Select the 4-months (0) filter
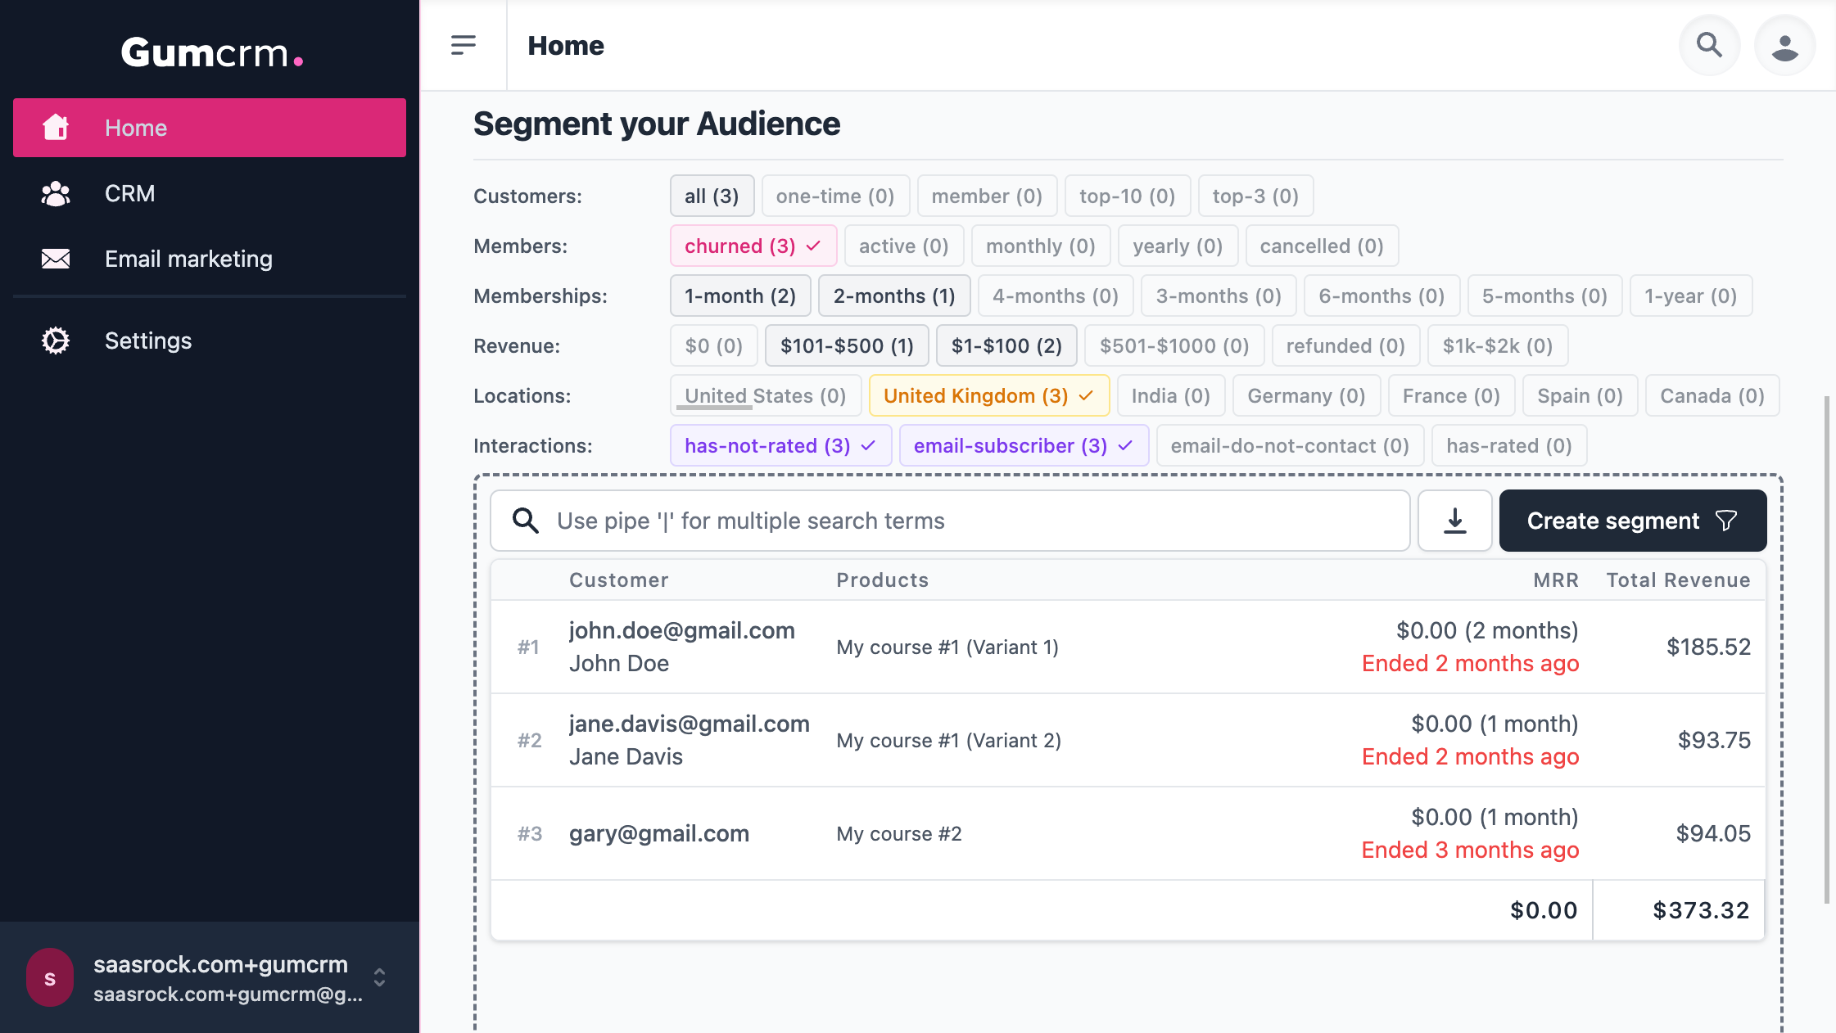Viewport: 1836px width, 1033px height. click(x=1056, y=295)
